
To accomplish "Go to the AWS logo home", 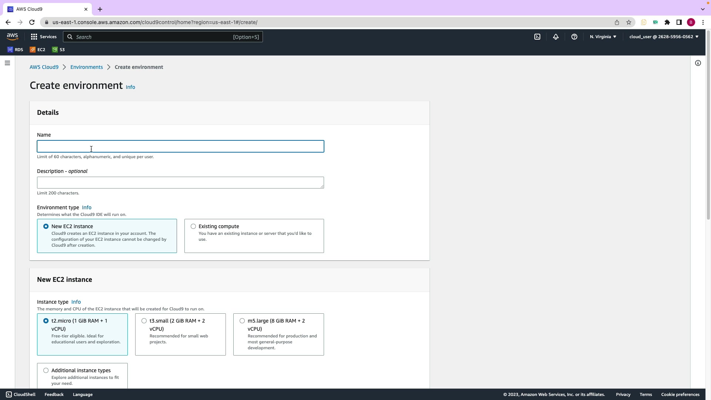I will tap(12, 36).
